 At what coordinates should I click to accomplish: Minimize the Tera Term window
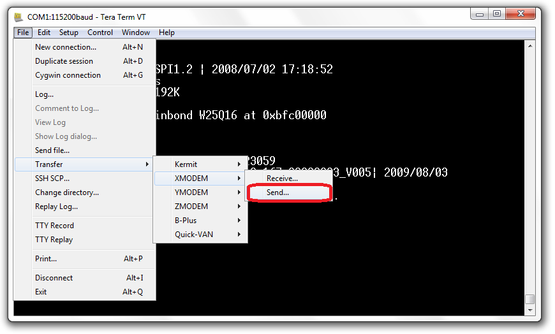480,15
